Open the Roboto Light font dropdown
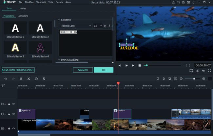213x136 pixels. pos(75,26)
